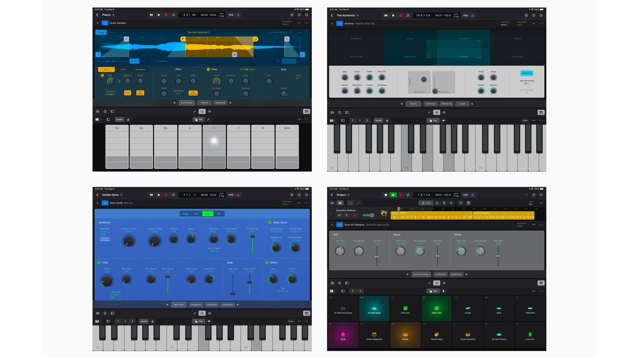Click the Kick Gain fader in Drum Kit Designer

point(377,257)
